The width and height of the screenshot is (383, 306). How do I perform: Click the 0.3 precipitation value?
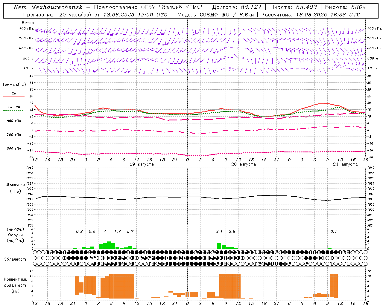(79, 231)
